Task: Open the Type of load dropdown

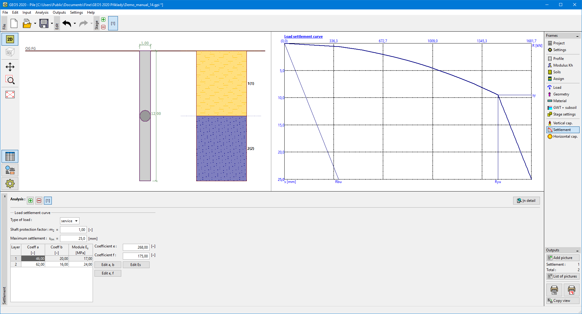Action: tap(70, 221)
